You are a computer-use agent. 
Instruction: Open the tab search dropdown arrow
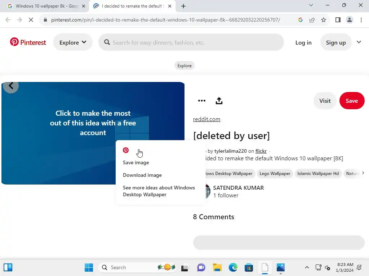(311, 5)
